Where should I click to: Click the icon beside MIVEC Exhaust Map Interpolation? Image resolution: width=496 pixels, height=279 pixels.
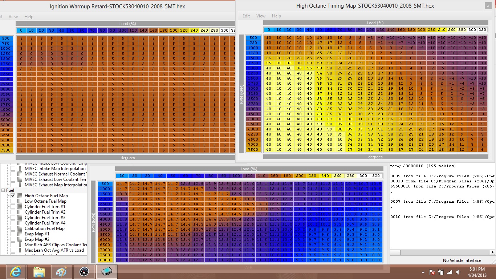tap(20, 185)
